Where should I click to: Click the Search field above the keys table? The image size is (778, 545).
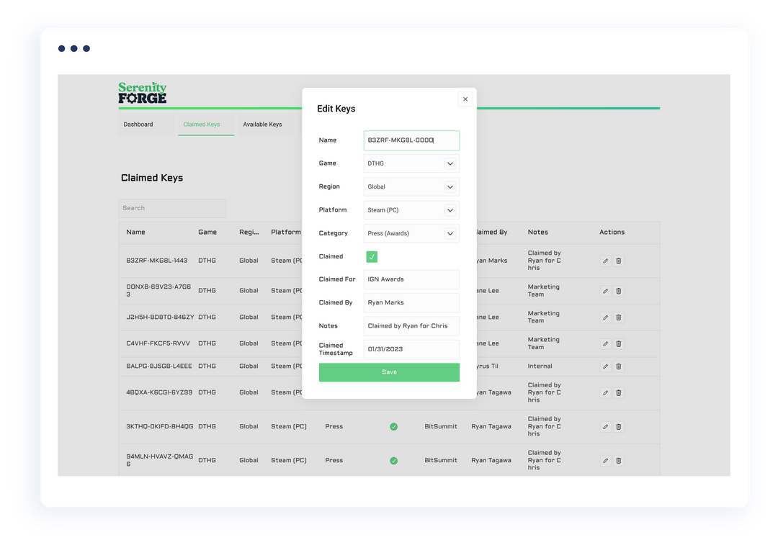[172, 208]
